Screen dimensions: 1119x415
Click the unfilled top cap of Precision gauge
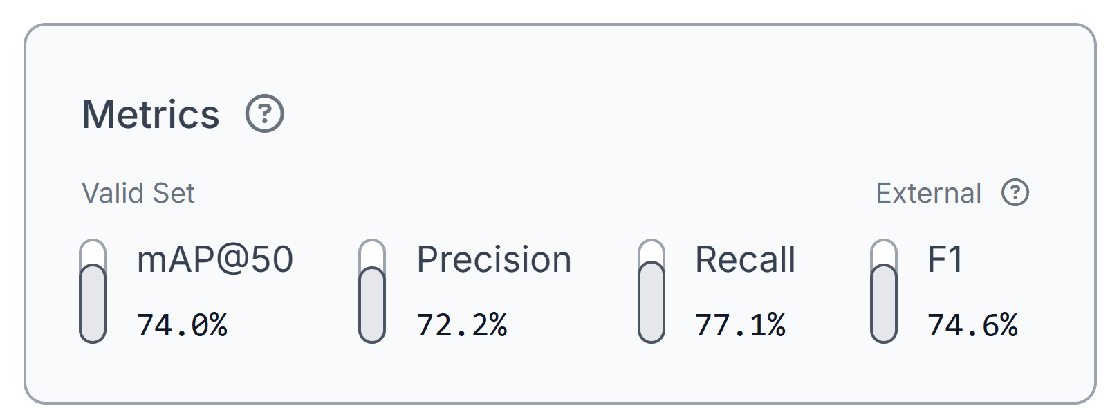372,252
